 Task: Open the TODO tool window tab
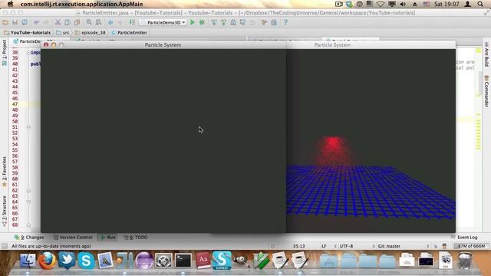[136, 237]
